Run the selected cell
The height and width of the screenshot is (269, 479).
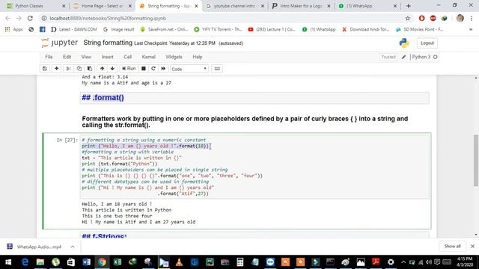pyautogui.click(x=129, y=69)
